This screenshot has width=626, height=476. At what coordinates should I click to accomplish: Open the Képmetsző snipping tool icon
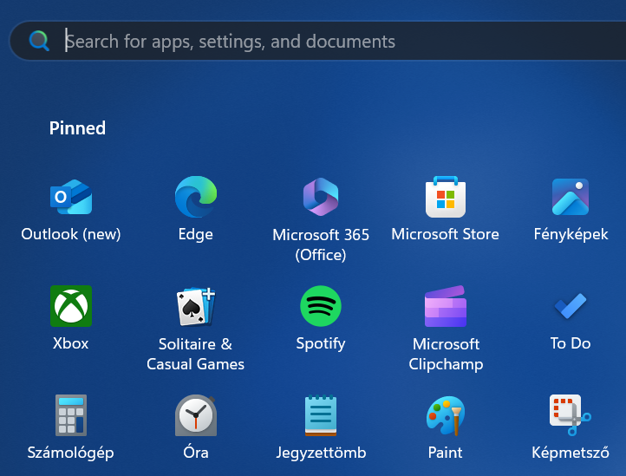[571, 415]
